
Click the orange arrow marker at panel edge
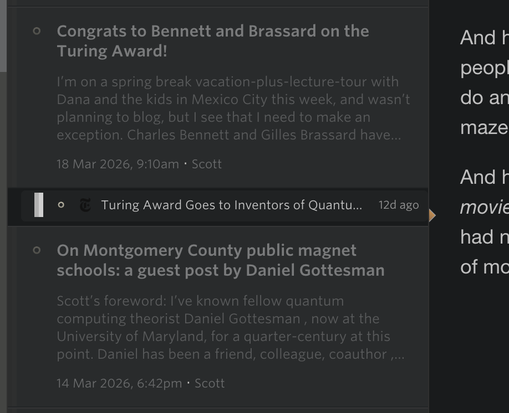click(432, 215)
